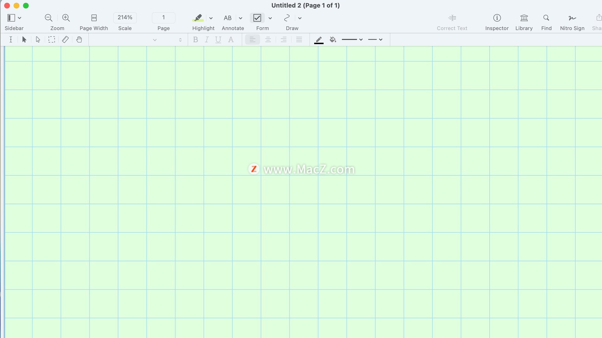This screenshot has width=602, height=338.
Task: Click the Page number field
Action: coord(163,18)
